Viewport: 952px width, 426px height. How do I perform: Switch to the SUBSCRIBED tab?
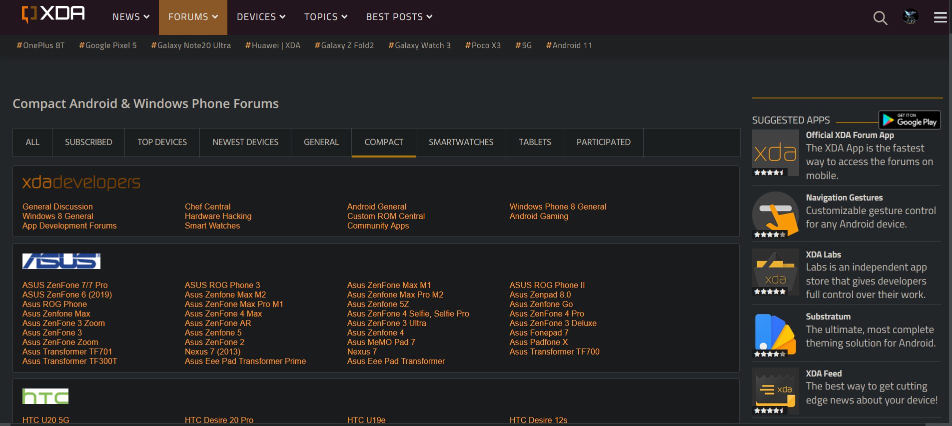[88, 142]
